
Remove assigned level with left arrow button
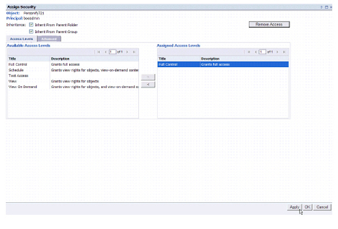pyautogui.click(x=148, y=85)
